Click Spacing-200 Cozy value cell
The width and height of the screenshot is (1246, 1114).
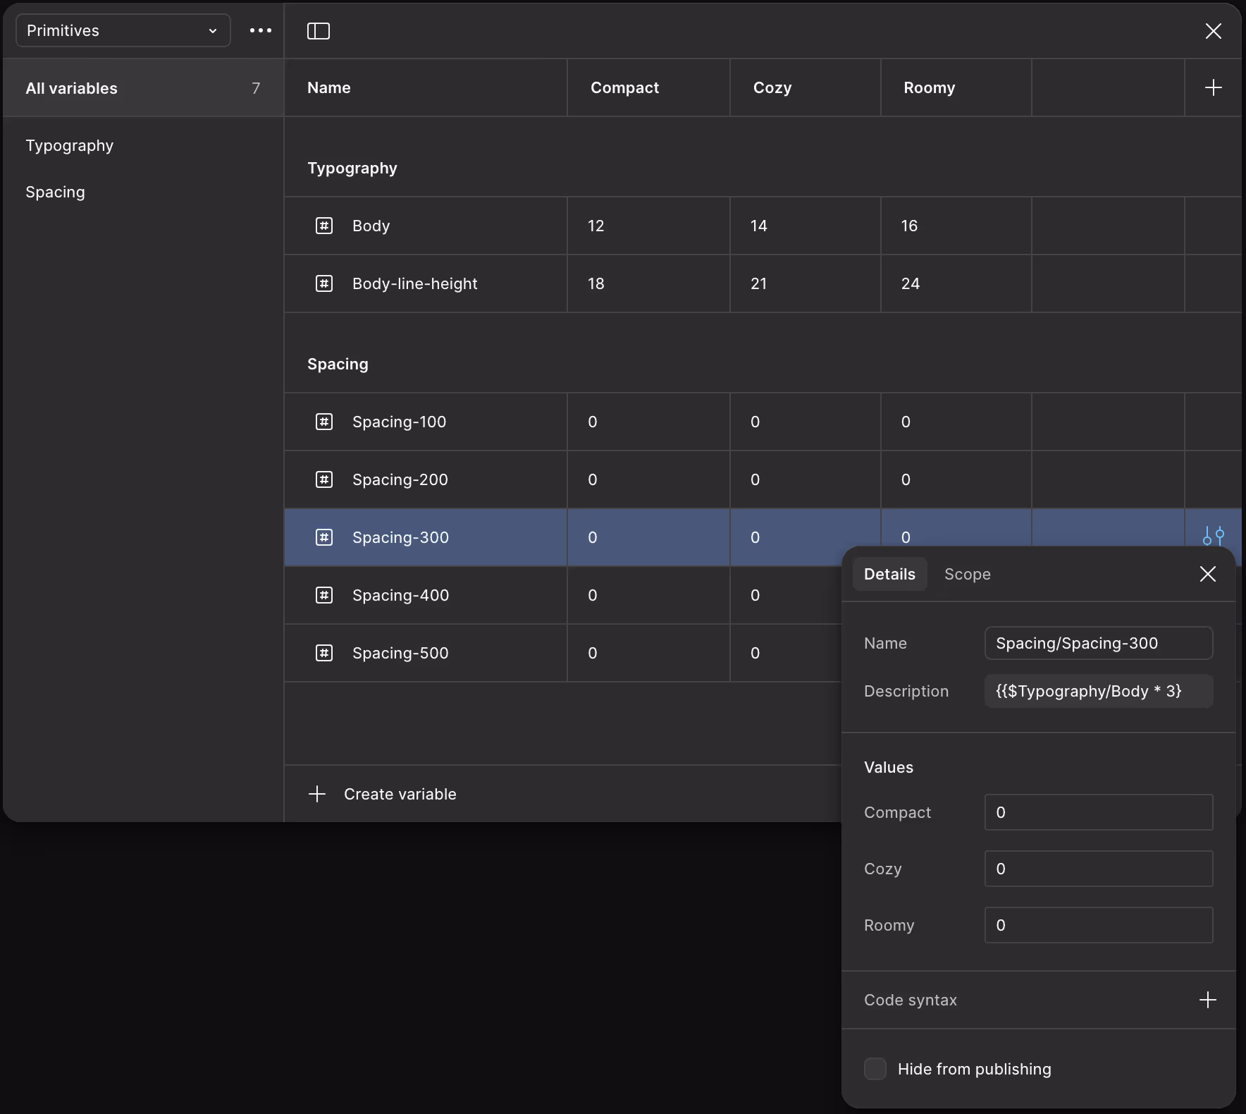click(x=806, y=479)
